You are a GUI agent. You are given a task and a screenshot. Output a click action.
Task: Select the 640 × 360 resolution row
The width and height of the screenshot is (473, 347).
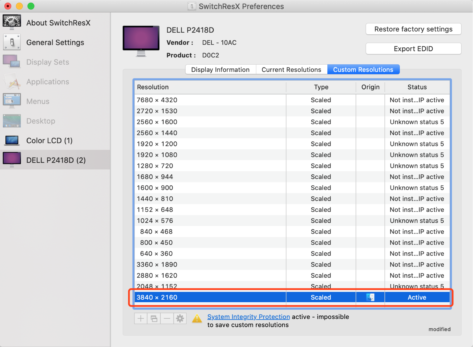point(292,254)
